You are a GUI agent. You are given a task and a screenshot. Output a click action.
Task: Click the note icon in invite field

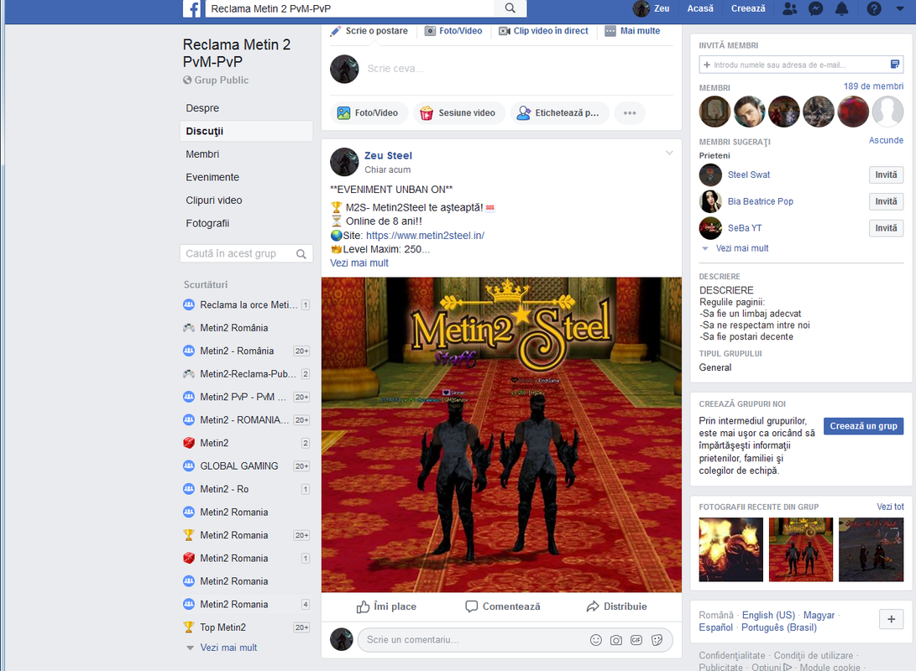point(894,65)
